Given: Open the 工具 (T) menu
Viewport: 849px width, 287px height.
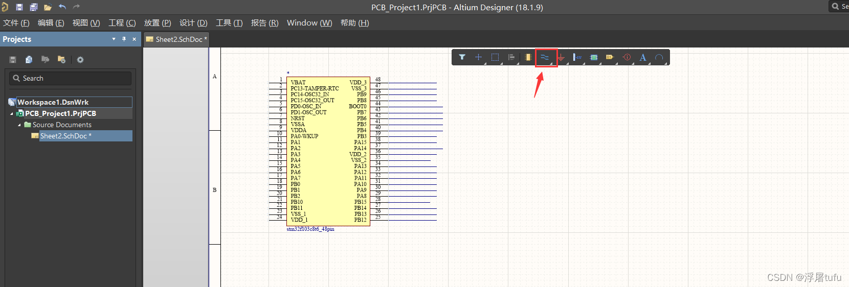Looking at the screenshot, I should 229,23.
